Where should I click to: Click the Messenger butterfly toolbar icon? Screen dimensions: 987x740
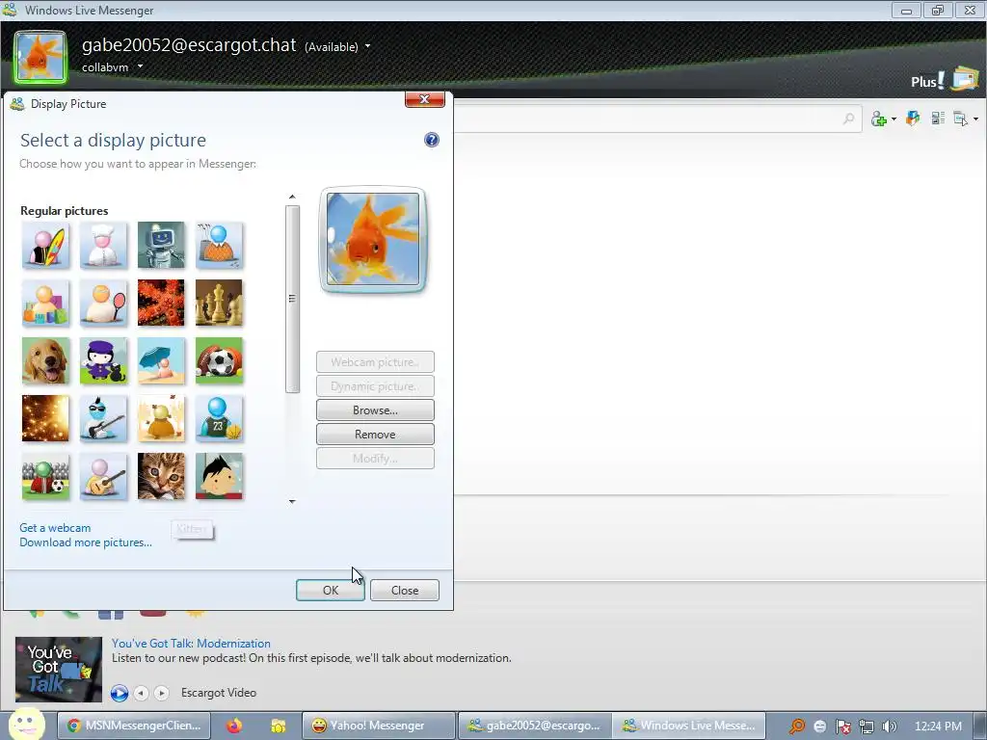(913, 118)
